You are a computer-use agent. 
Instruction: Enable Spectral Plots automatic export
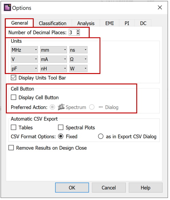click(61, 128)
